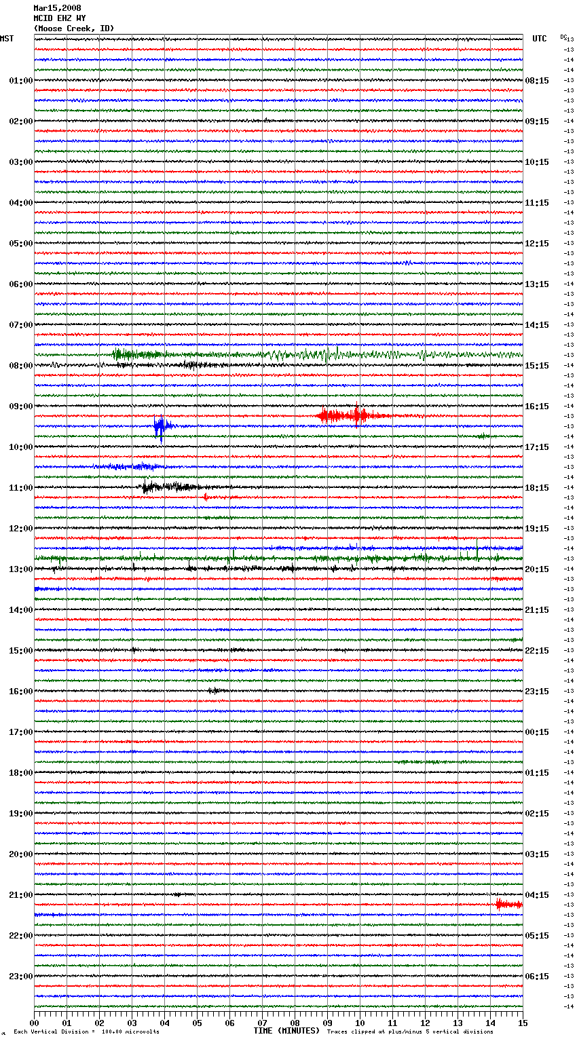Click the MST timezone header
The image size is (577, 1041).
pos(7,39)
